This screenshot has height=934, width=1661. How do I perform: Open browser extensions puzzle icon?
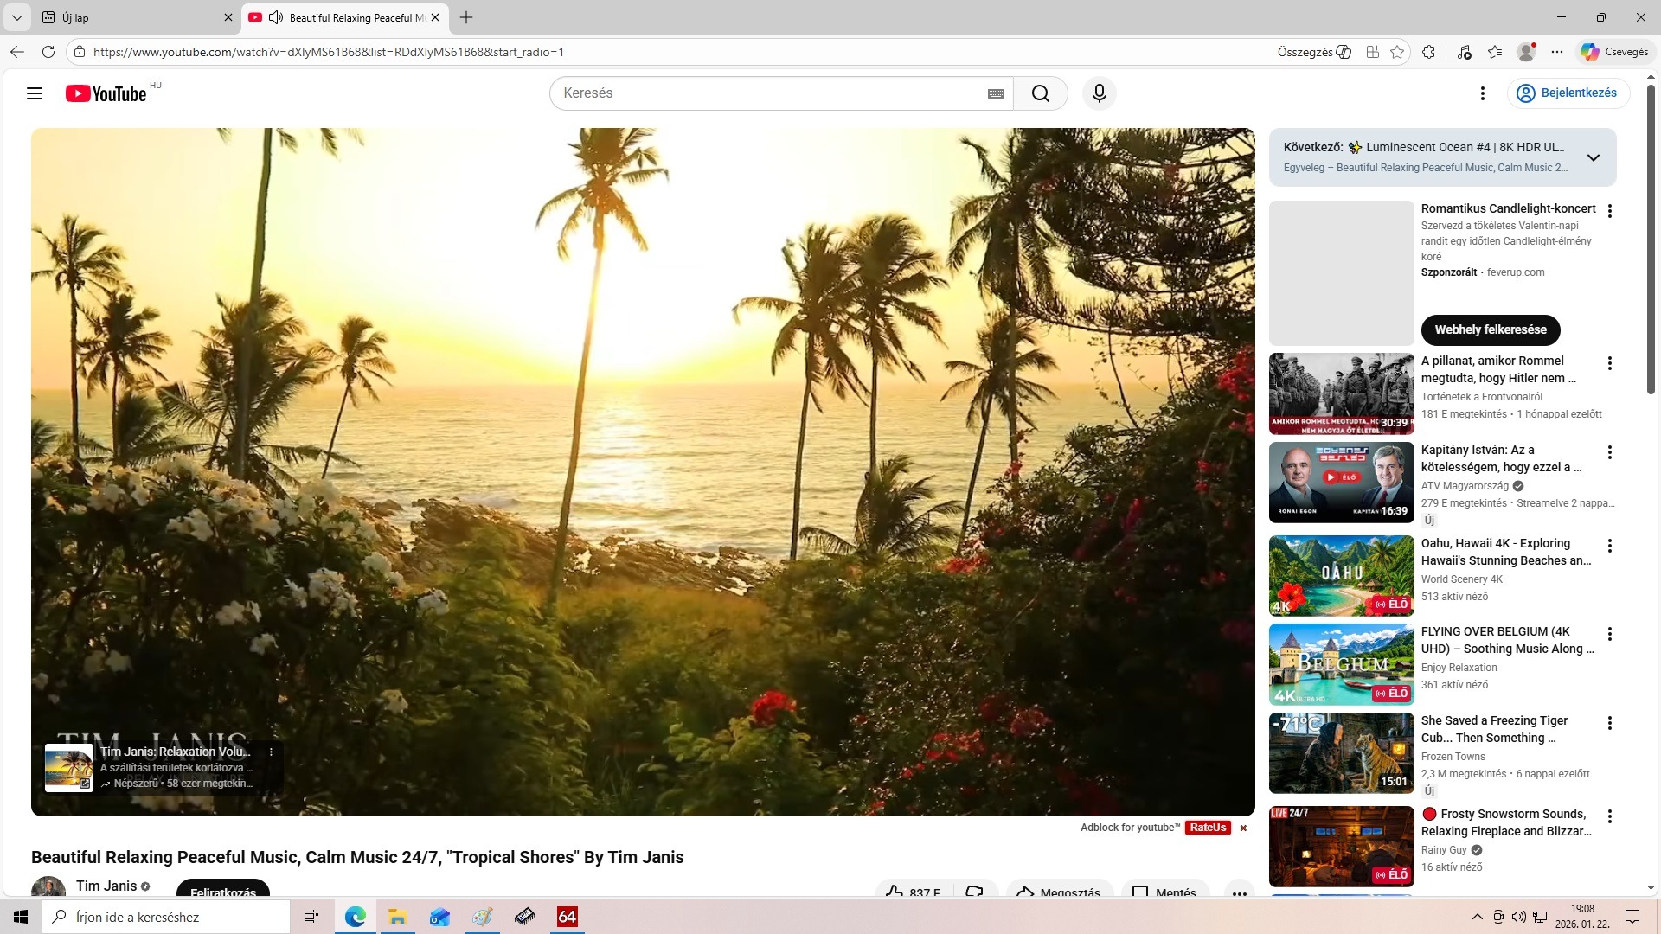pyautogui.click(x=1428, y=52)
